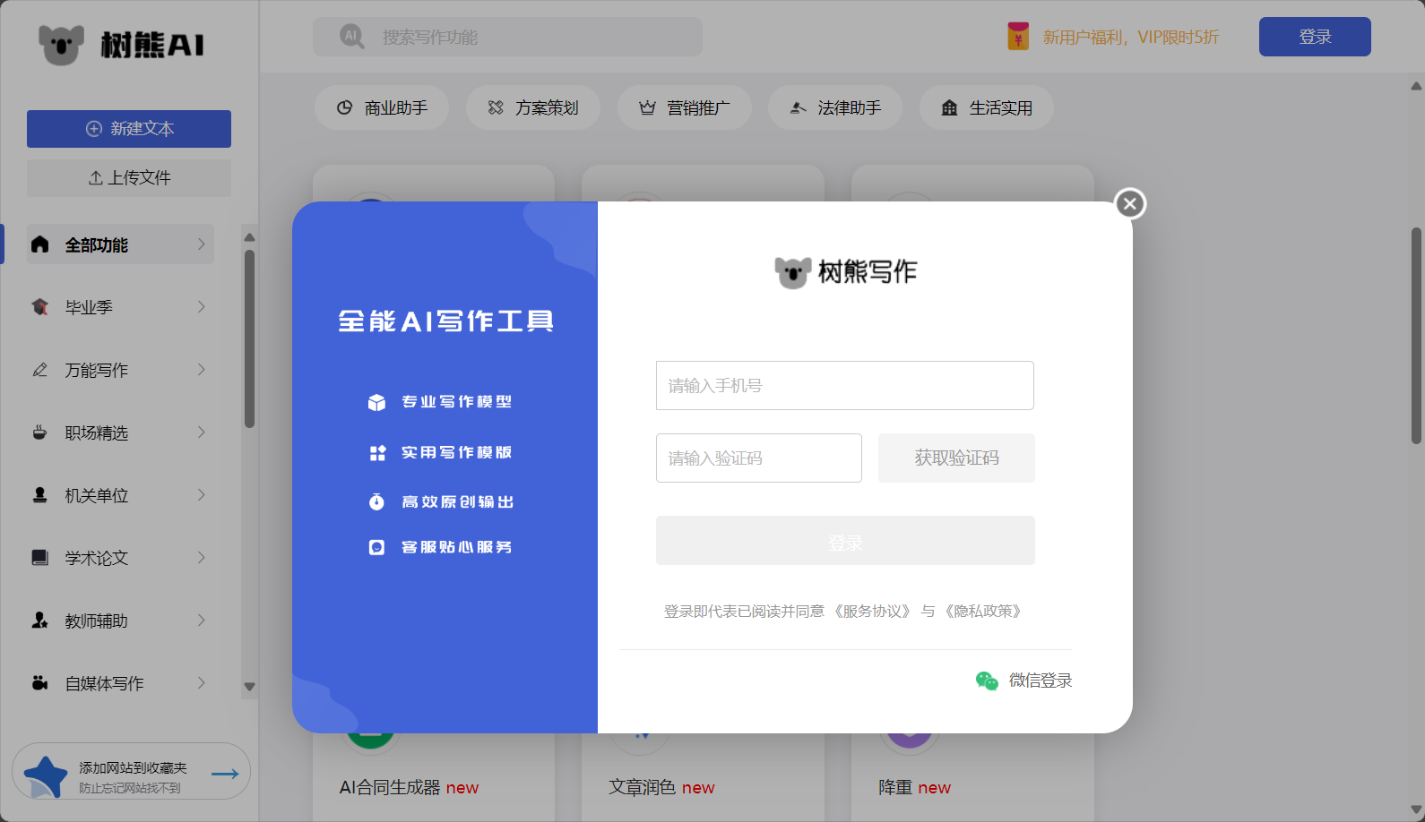Click the main page scrollbar up arrow
1425x822 pixels.
point(1416,86)
